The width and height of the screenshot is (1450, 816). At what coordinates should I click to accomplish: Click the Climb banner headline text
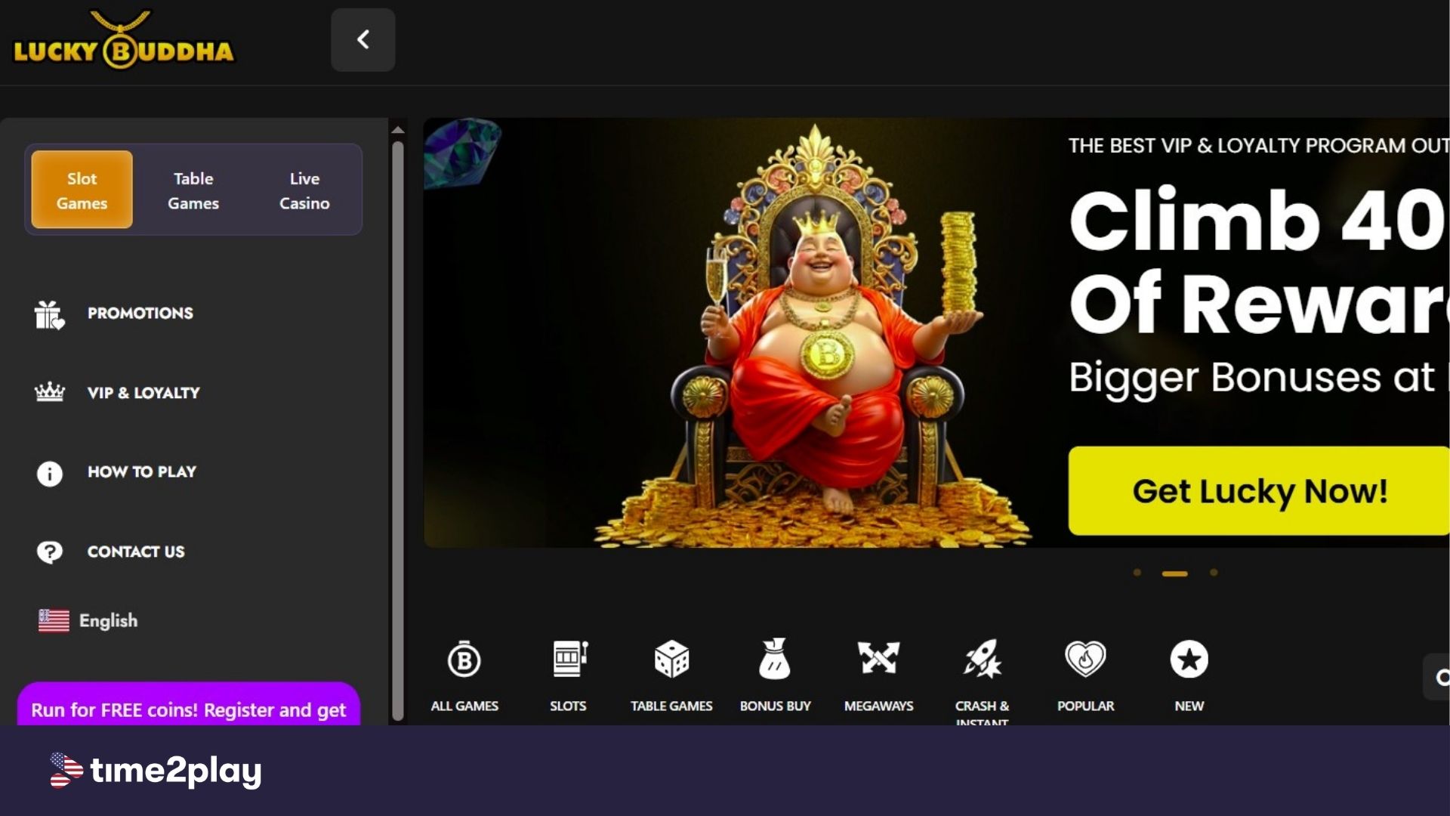(x=1257, y=261)
